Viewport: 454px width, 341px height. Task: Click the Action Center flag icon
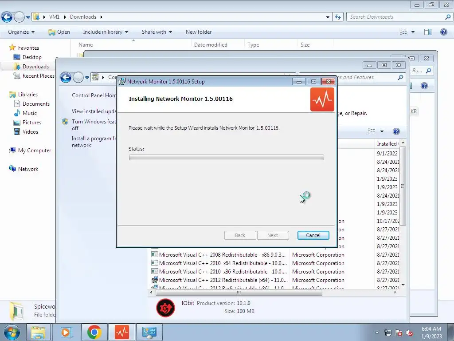(x=399, y=333)
